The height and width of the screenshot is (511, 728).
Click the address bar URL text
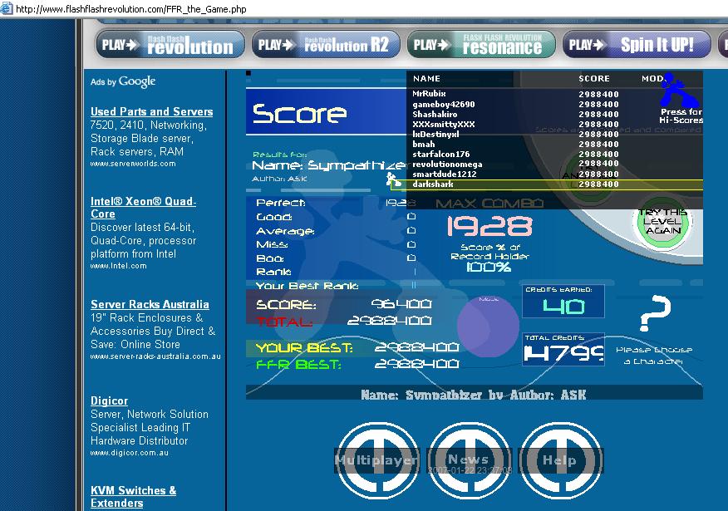point(131,9)
